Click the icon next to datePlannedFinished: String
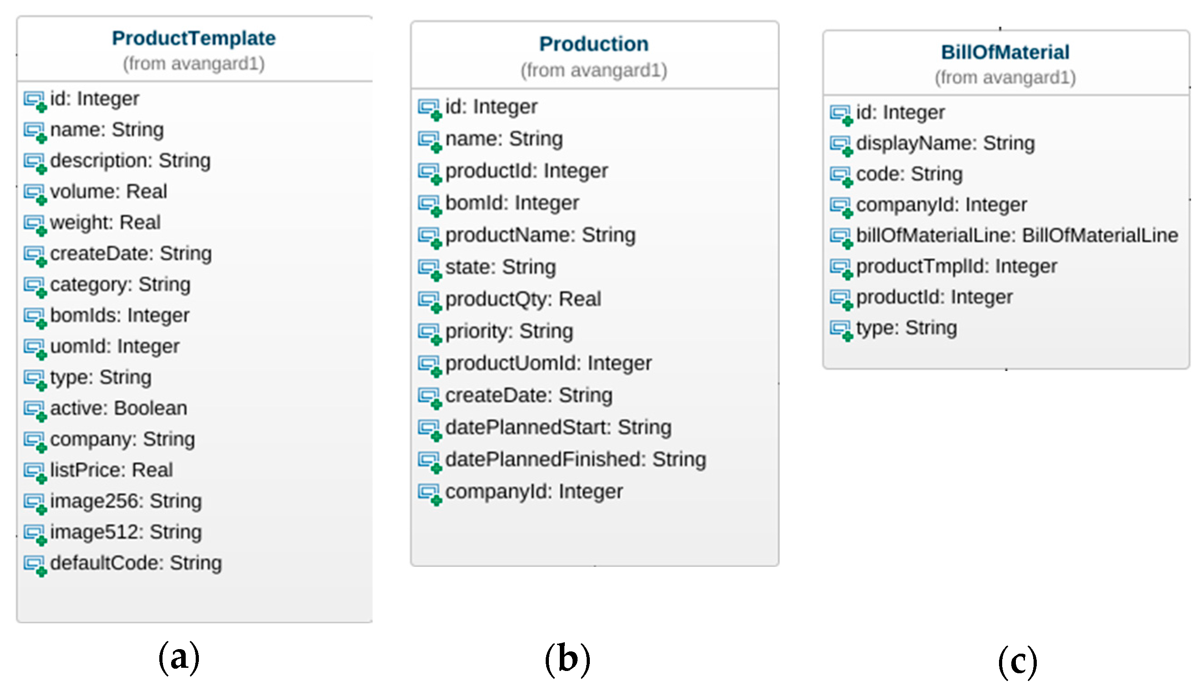The width and height of the screenshot is (1202, 696). [430, 462]
